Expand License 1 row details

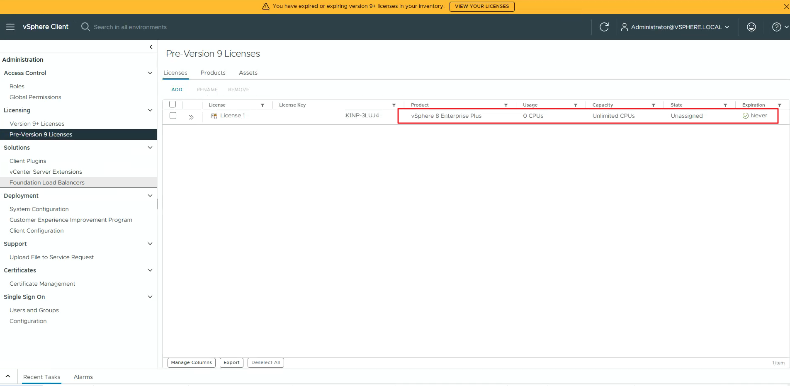tap(191, 117)
